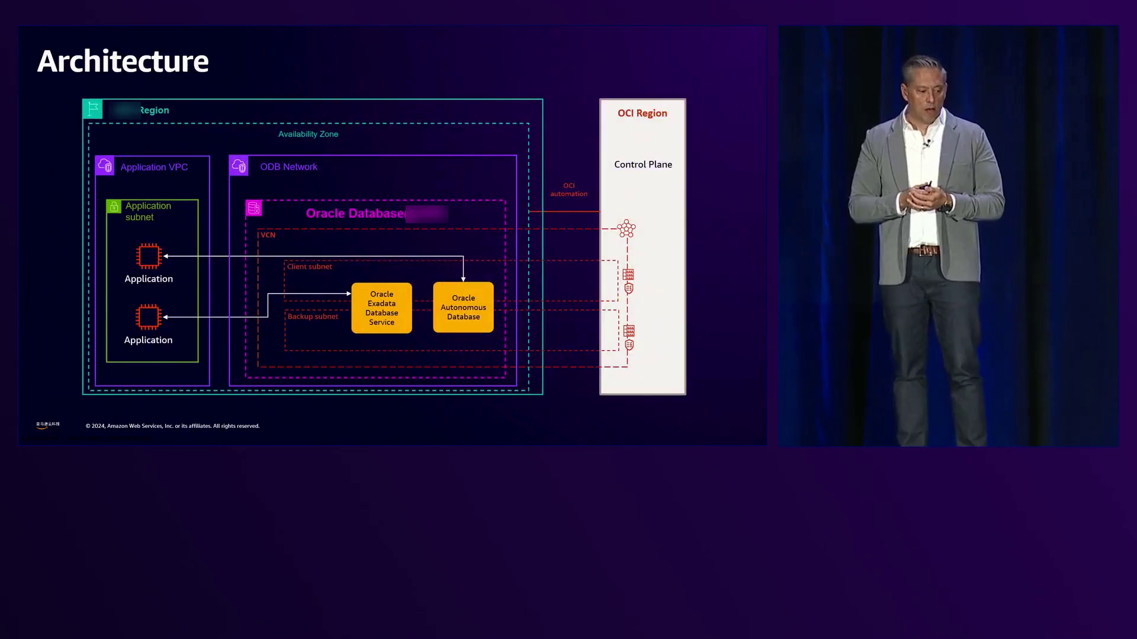Click the Architecture slide title
This screenshot has height=639, width=1137.
coord(123,61)
